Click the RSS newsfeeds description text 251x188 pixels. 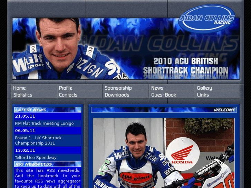(48, 178)
